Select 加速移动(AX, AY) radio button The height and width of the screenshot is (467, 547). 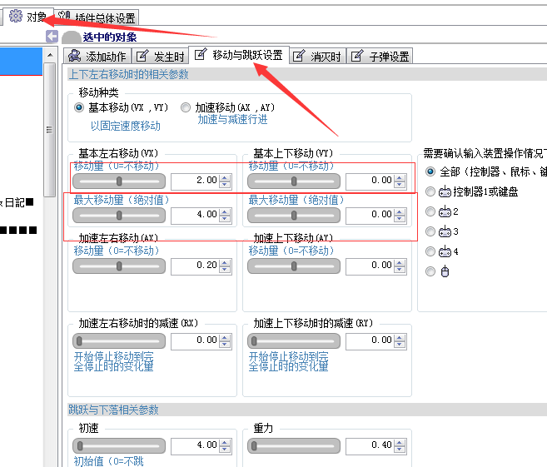coord(186,107)
